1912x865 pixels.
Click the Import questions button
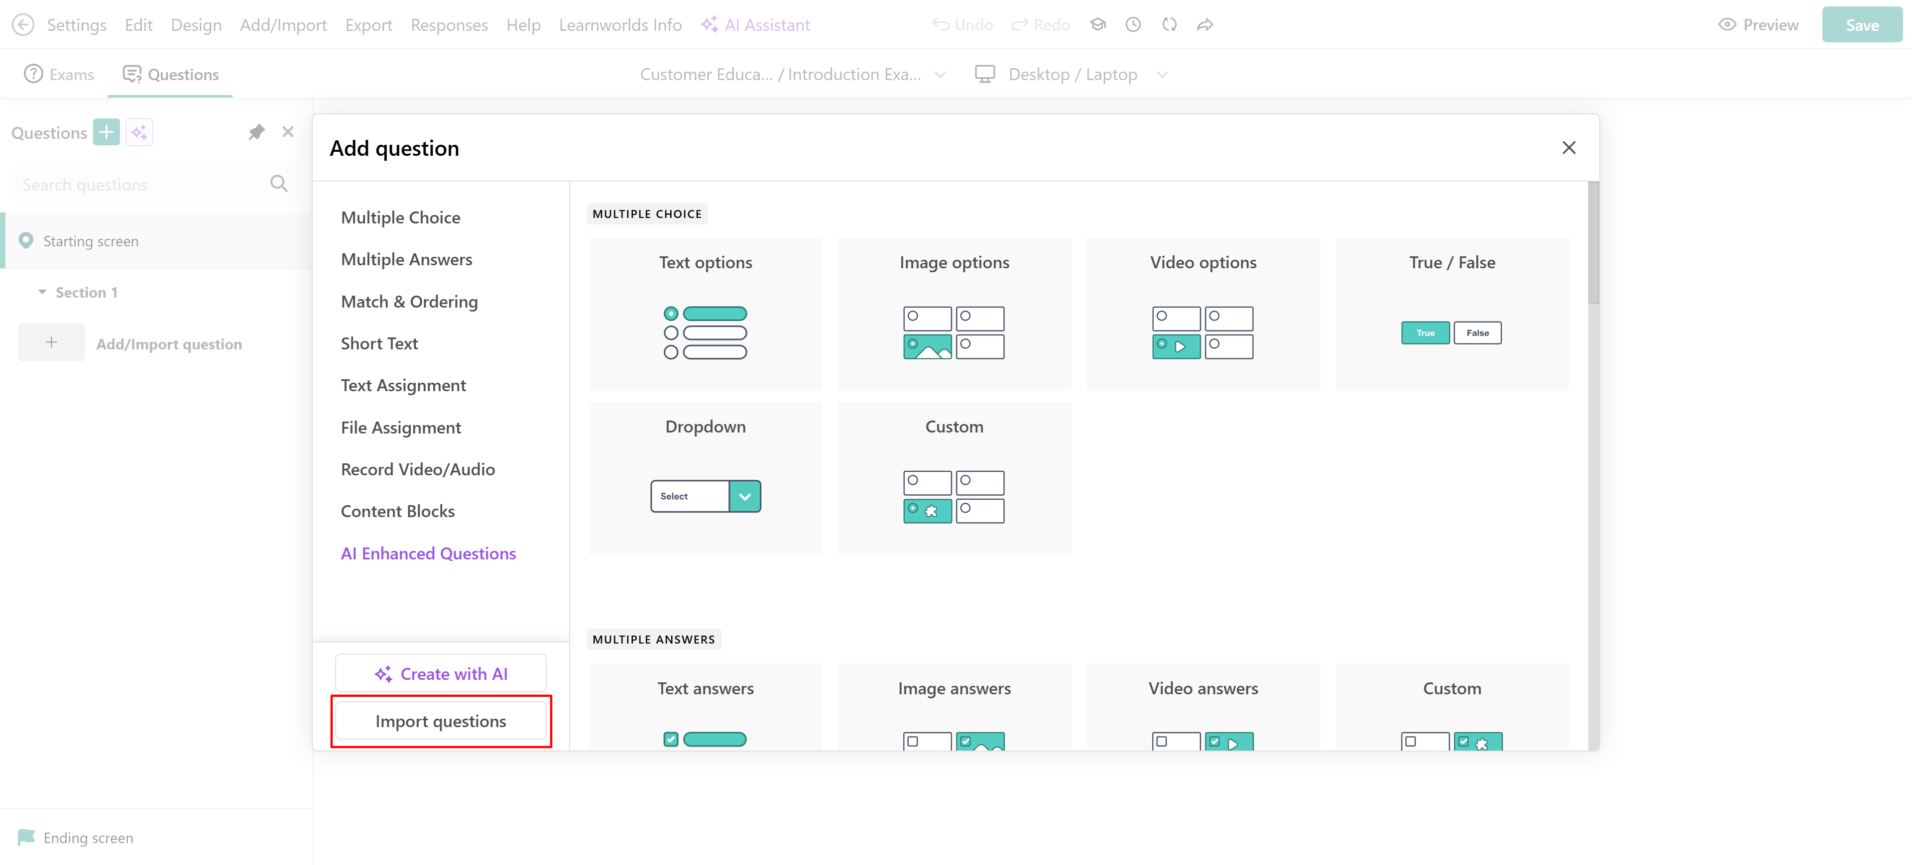(x=440, y=721)
